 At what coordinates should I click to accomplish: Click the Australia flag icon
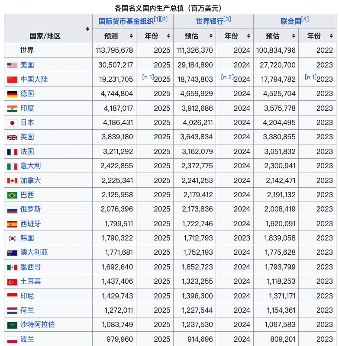coord(12,253)
